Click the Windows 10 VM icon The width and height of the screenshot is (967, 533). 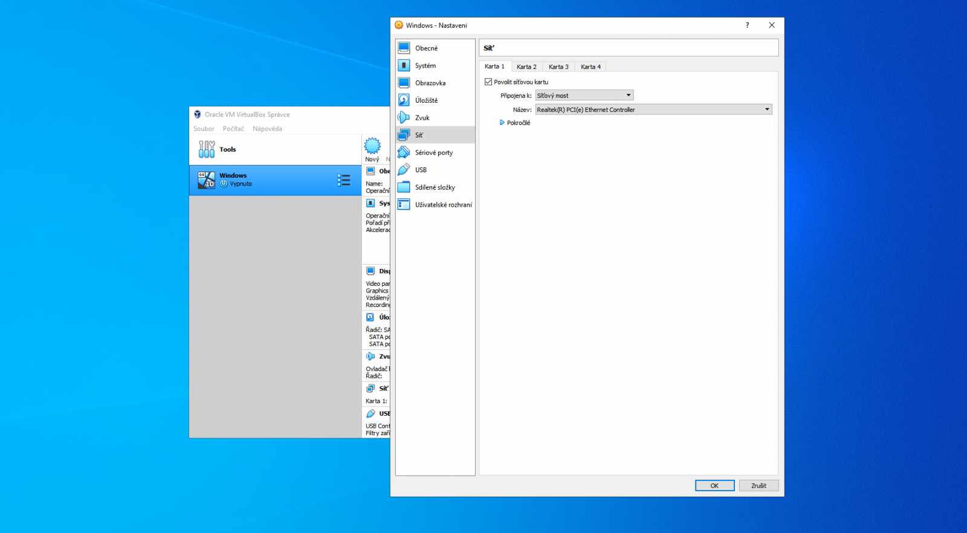point(207,179)
